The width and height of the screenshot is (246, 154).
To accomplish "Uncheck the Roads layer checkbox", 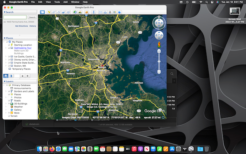I will click(9, 101).
